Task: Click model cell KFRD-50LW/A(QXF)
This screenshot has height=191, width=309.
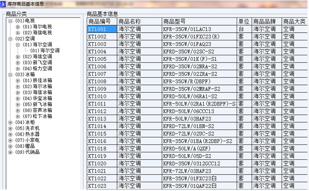Action: [199, 148]
